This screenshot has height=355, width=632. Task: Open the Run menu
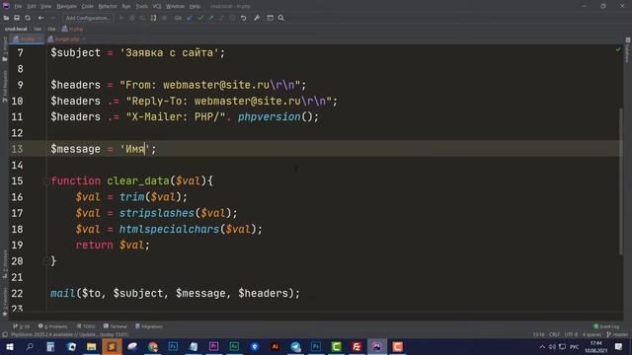click(x=126, y=7)
